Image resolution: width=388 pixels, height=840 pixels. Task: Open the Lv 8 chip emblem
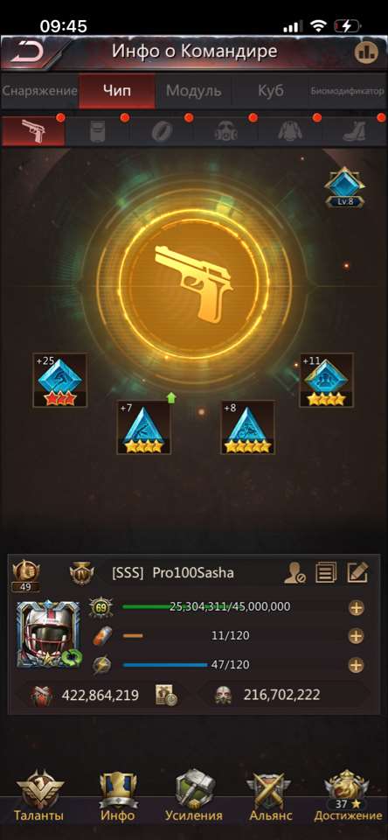344,187
